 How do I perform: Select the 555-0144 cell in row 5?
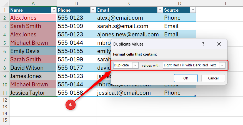click(x=77, y=43)
